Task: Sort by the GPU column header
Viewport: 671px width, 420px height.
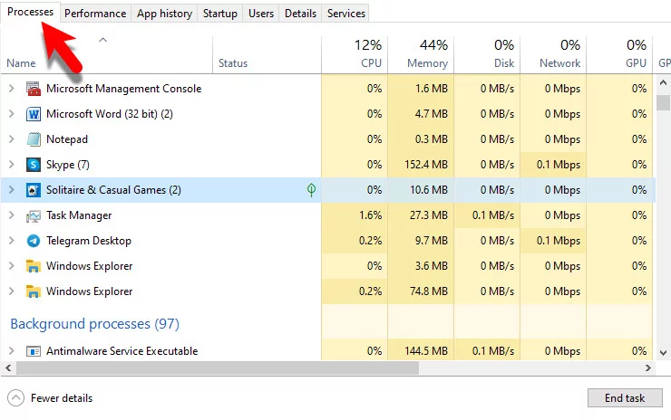Action: pyautogui.click(x=619, y=54)
